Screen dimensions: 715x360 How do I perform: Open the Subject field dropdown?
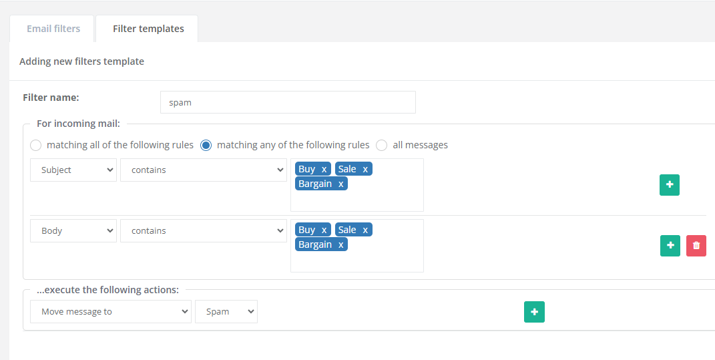coord(73,170)
